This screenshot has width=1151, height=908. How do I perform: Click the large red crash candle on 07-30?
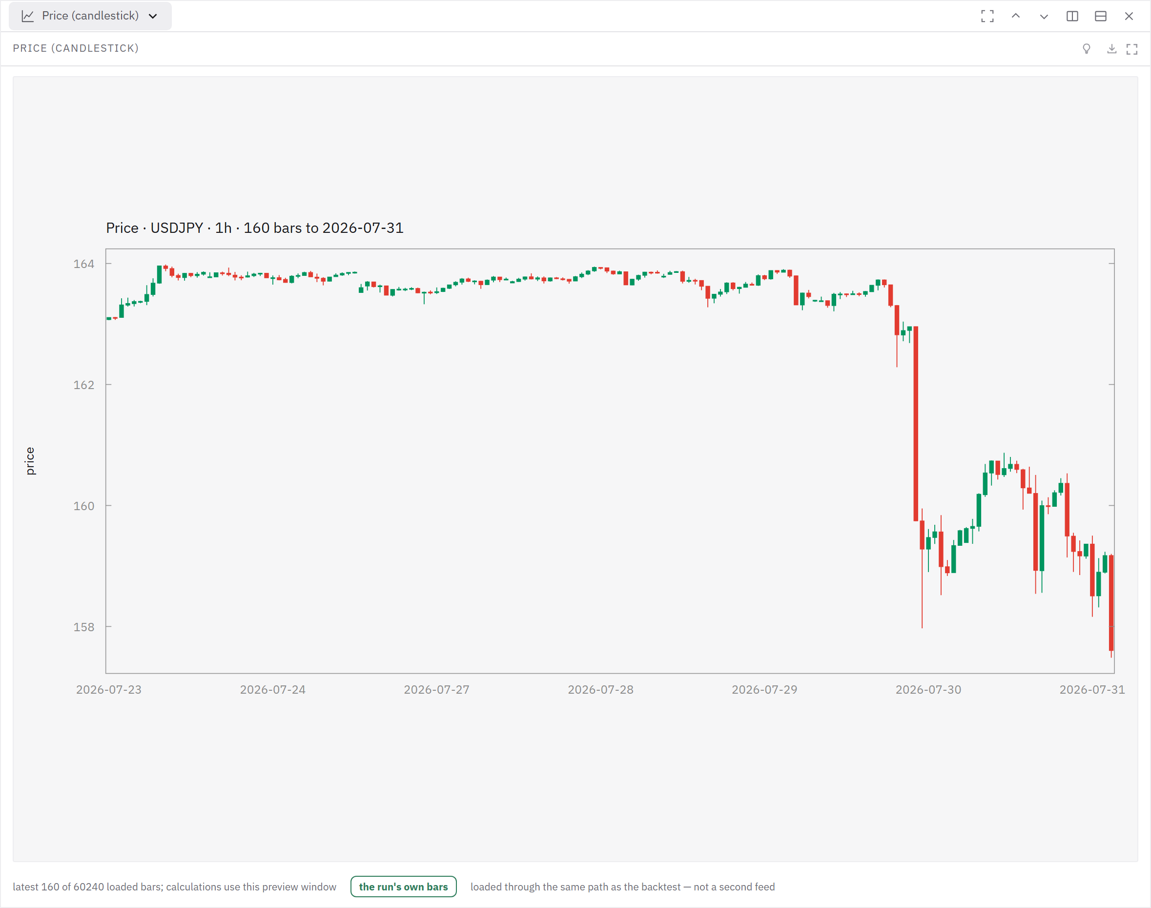(916, 424)
